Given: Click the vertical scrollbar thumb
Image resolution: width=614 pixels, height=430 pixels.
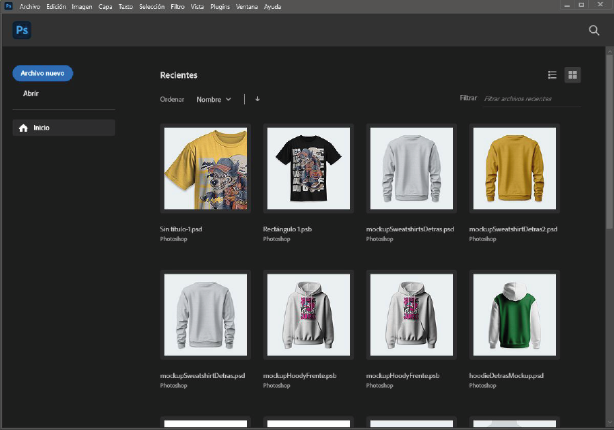Looking at the screenshot, I should (609, 142).
